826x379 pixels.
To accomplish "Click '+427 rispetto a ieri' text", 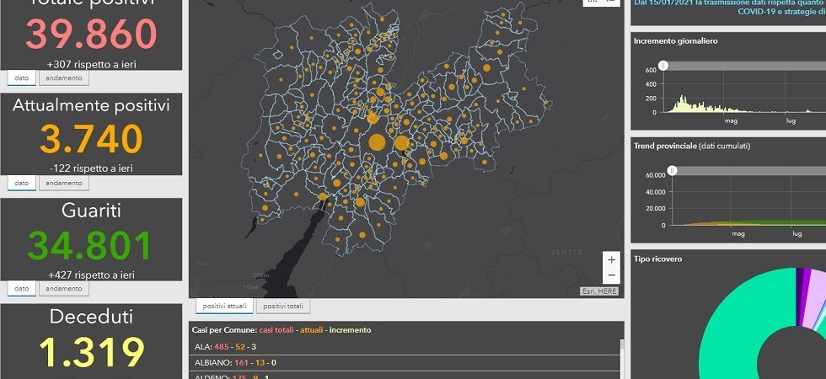I will point(91,275).
